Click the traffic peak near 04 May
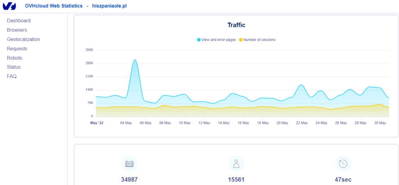This screenshot has height=185, width=399. point(135,60)
